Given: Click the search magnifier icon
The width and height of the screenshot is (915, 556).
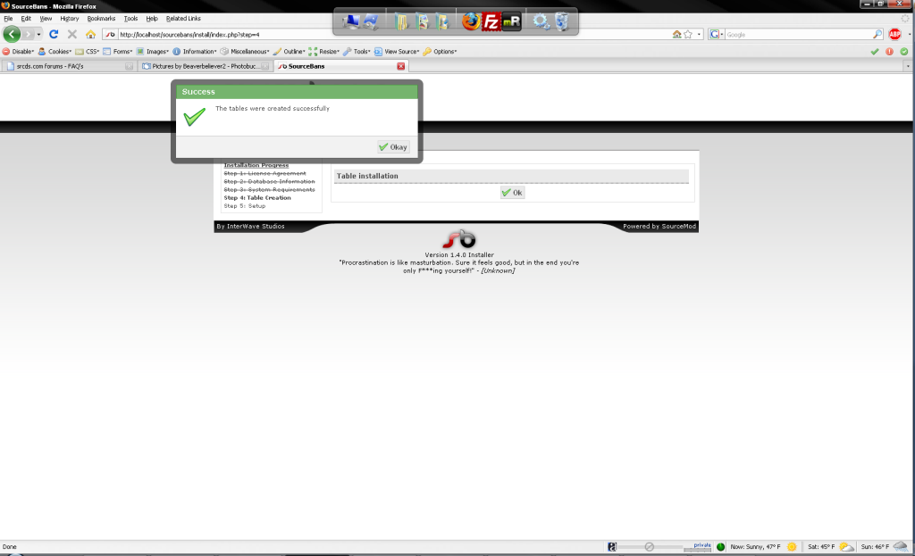Looking at the screenshot, I should click(877, 35).
